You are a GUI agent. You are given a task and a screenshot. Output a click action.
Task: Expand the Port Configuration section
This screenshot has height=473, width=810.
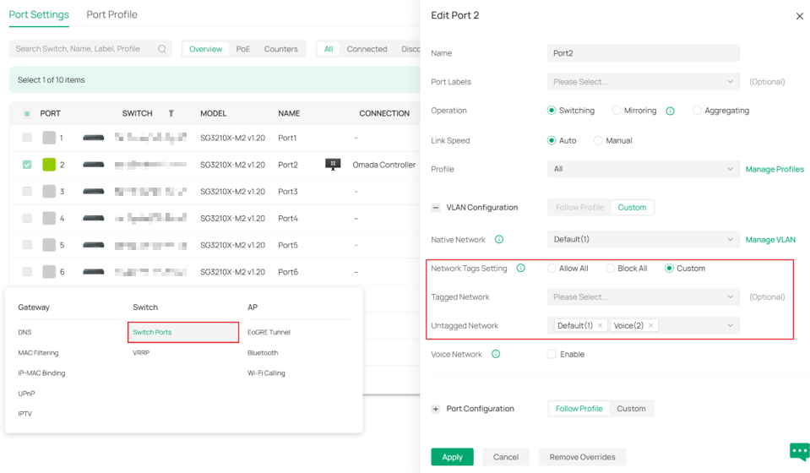click(x=436, y=409)
